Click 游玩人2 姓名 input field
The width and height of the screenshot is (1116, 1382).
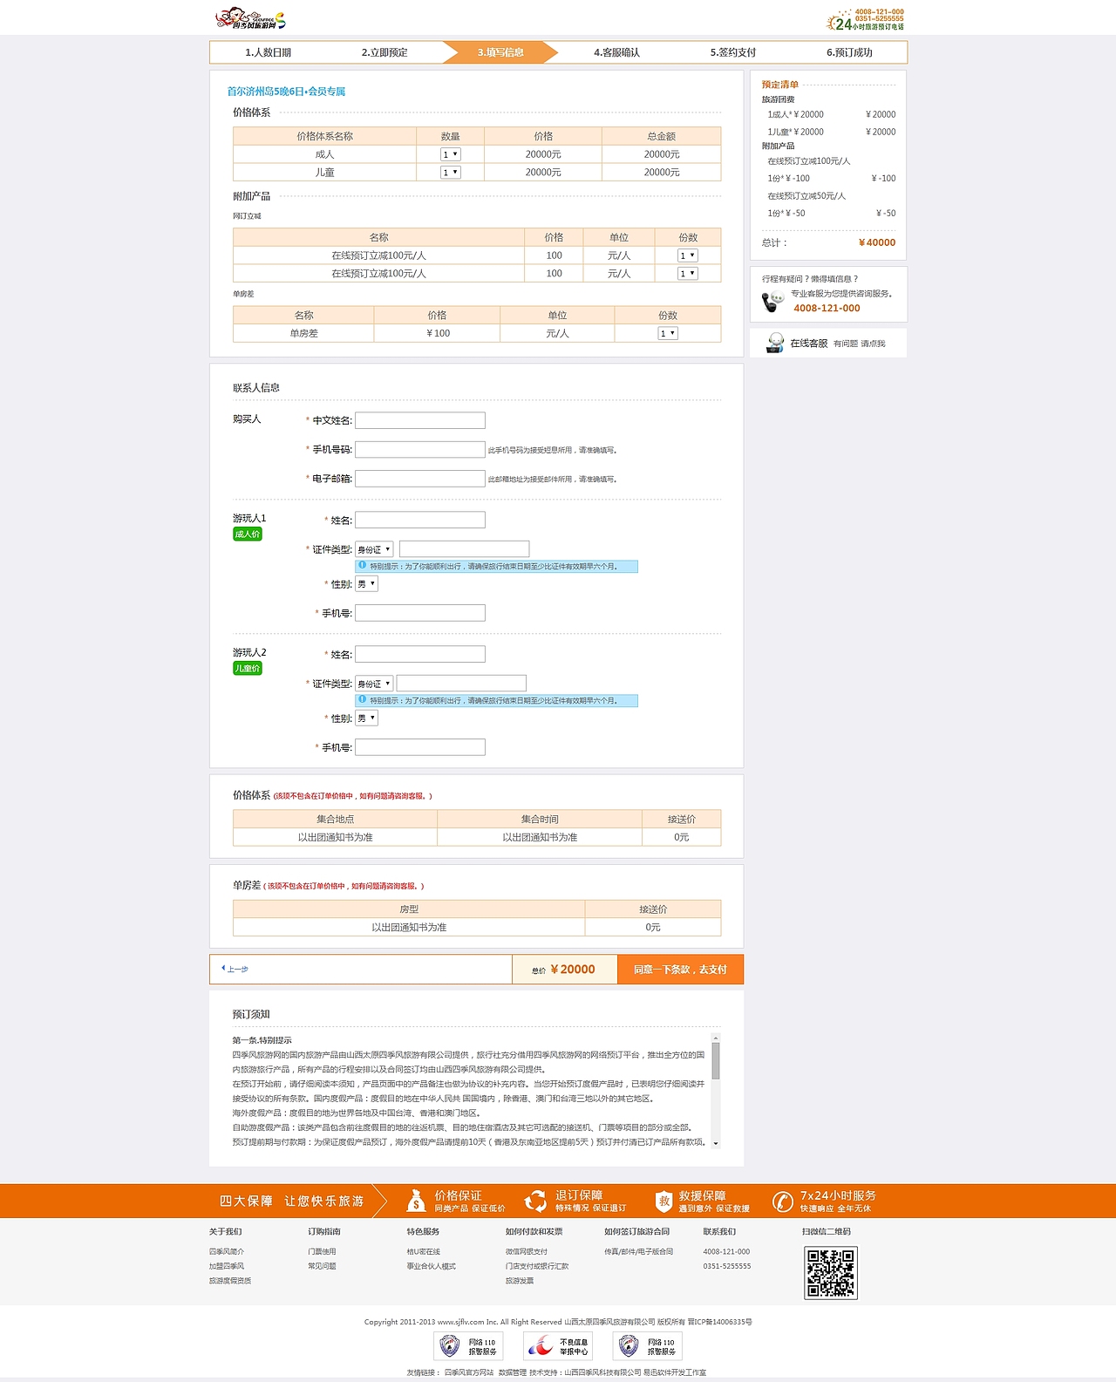click(x=420, y=654)
